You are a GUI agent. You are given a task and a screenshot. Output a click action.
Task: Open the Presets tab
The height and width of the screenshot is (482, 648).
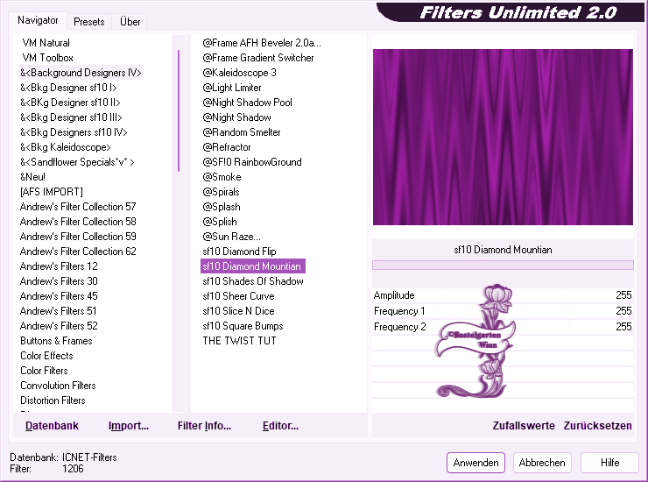pos(88,22)
